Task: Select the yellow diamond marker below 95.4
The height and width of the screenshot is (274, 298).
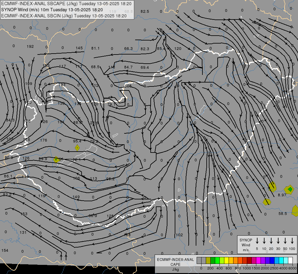Action: point(77,148)
